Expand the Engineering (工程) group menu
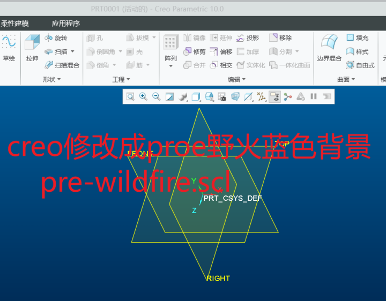386x301 pixels. pyautogui.click(x=121, y=79)
